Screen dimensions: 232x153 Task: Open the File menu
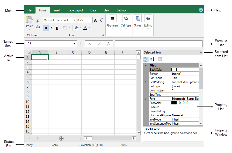[x=30, y=10]
